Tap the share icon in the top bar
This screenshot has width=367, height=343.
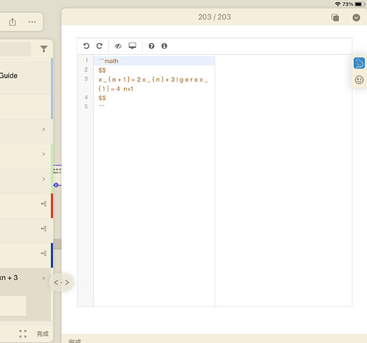click(12, 22)
